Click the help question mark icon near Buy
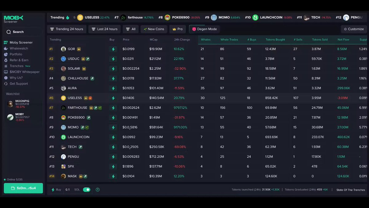Viewport: 369px width, 208px height. pos(97,190)
